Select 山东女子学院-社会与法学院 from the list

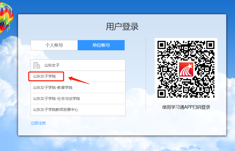coord(57,99)
